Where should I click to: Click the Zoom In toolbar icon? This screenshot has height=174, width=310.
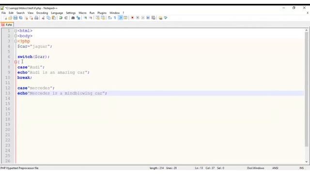pos(85,18)
